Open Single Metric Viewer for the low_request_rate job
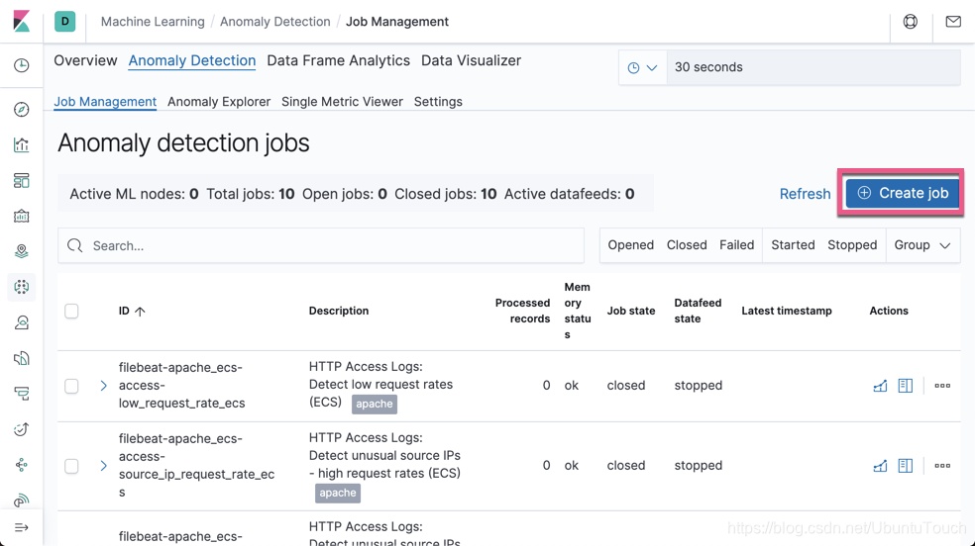Image resolution: width=975 pixels, height=546 pixels. coord(880,386)
